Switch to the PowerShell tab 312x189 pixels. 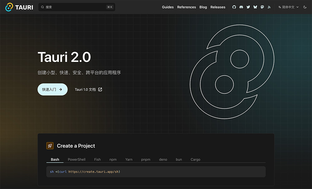click(77, 159)
